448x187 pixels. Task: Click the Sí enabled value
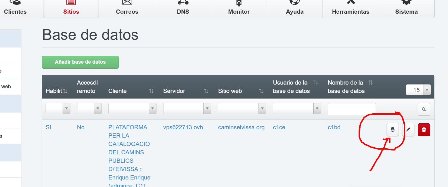tap(48, 127)
